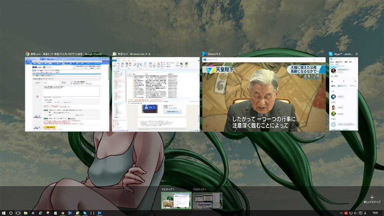Toggle Task View using its taskbar icon

(x=18, y=213)
